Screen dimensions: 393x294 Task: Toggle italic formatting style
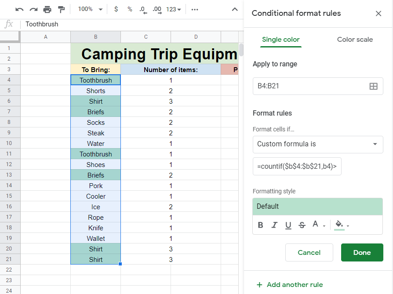(x=274, y=225)
